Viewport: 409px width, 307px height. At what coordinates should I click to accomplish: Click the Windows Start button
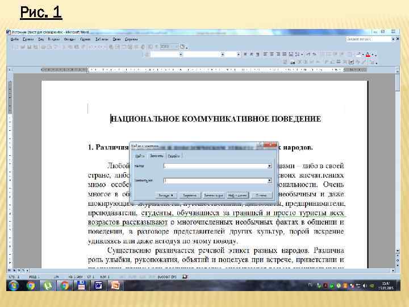coord(14,285)
